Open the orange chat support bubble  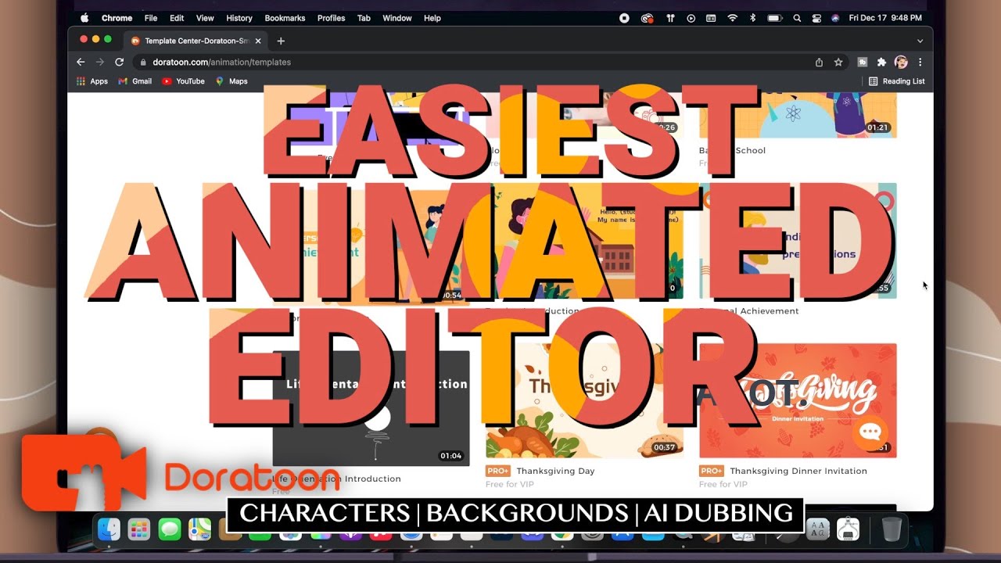pyautogui.click(x=870, y=432)
